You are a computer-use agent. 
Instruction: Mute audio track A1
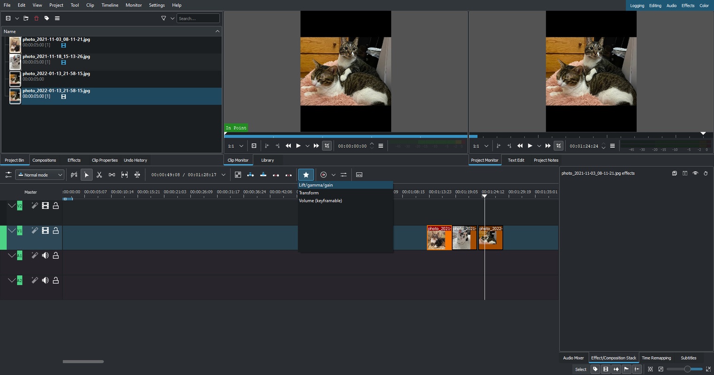[x=45, y=255]
